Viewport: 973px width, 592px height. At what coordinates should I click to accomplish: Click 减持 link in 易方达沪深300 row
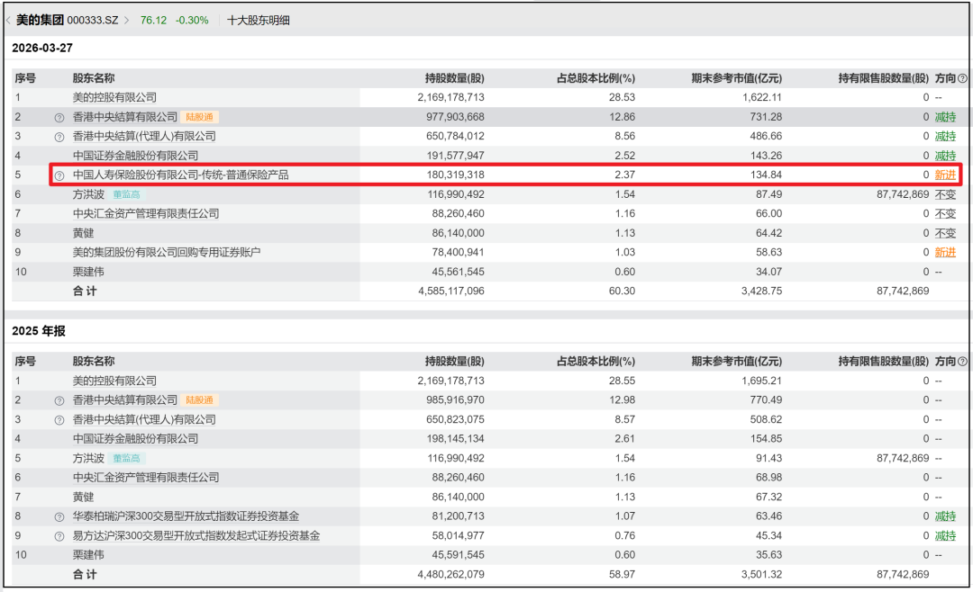[945, 535]
